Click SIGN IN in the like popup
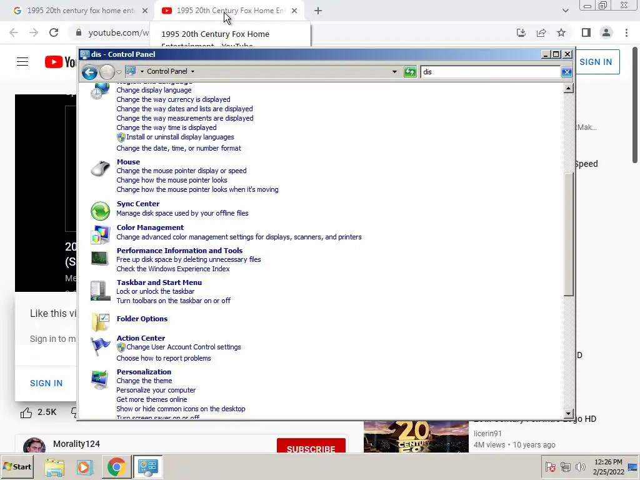 (x=46, y=383)
